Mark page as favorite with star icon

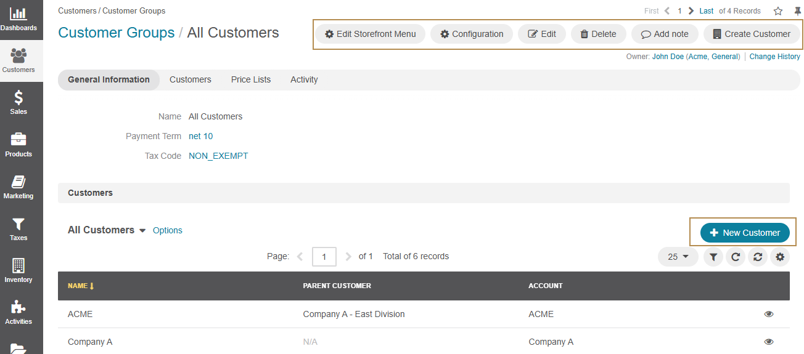778,11
